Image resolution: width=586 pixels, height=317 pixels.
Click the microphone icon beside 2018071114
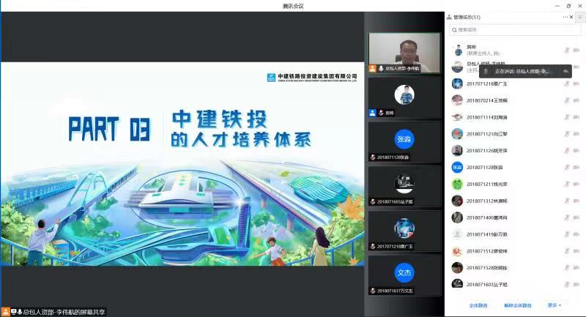point(566,117)
